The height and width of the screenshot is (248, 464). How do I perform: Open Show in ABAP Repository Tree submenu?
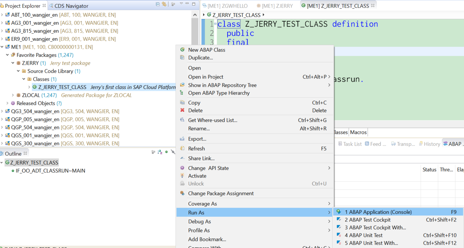[255, 85]
